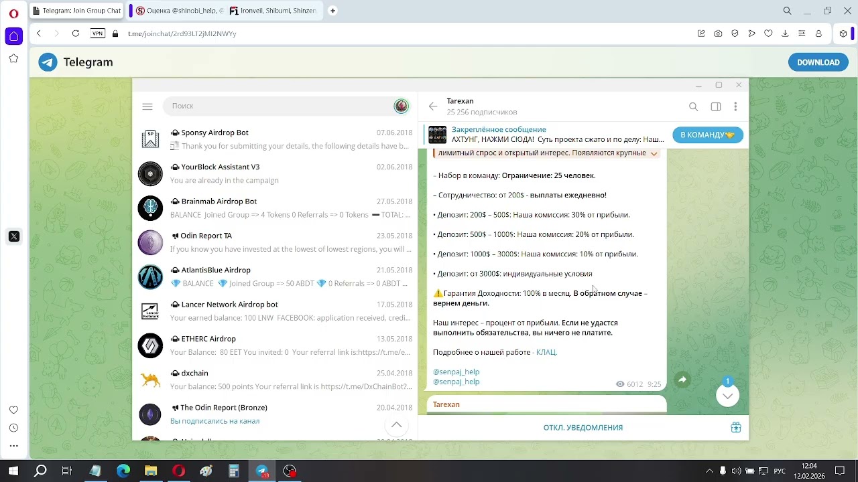Open AtlantisBlue Airdrop chat
This screenshot has width=858, height=482.
click(x=275, y=276)
